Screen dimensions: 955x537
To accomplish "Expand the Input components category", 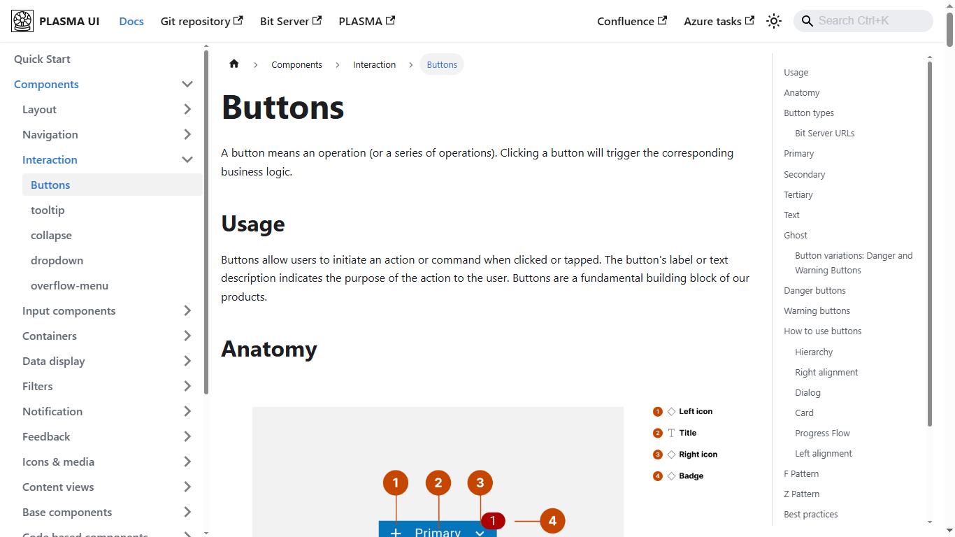I will pyautogui.click(x=187, y=310).
